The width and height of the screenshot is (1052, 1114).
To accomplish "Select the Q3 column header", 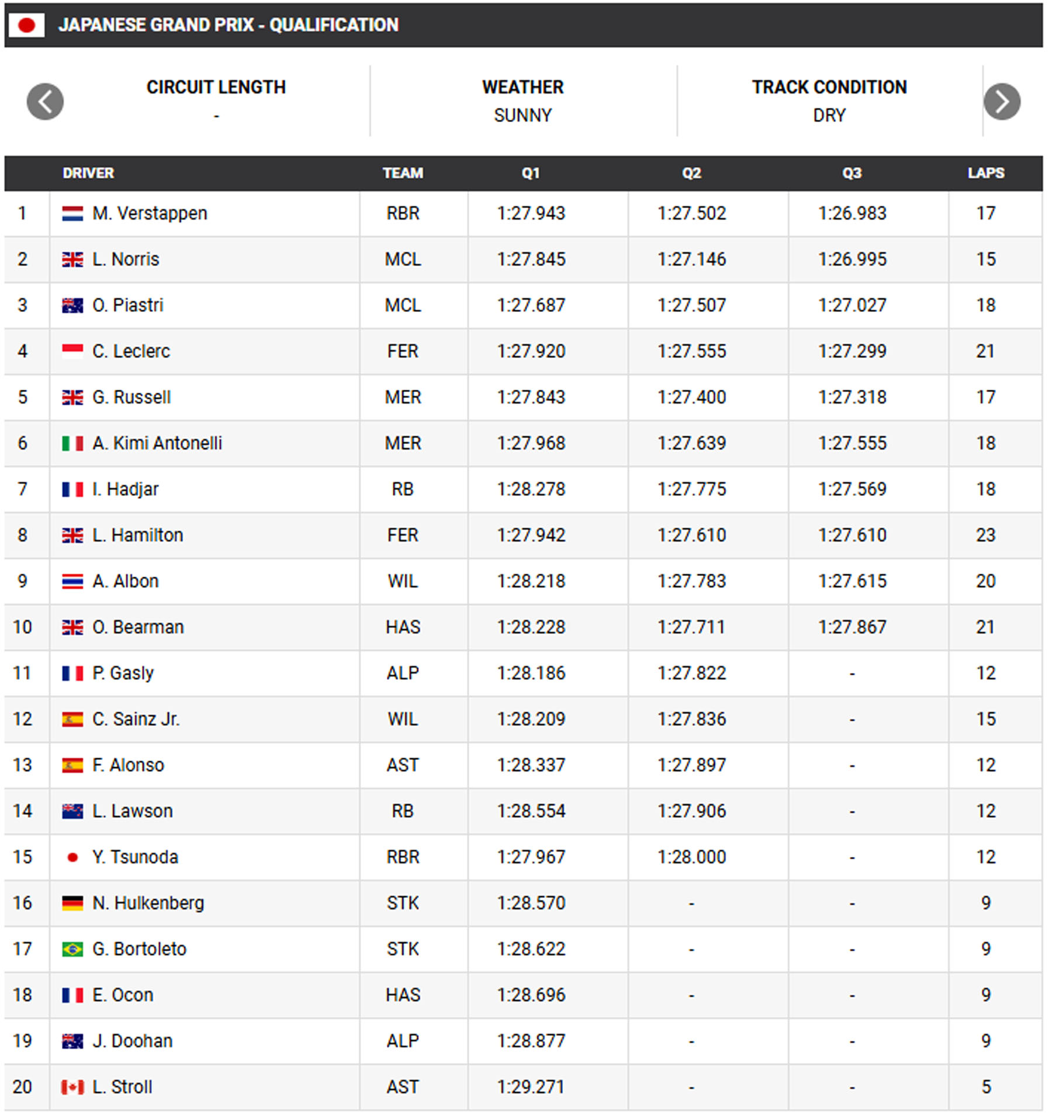I will point(852,173).
